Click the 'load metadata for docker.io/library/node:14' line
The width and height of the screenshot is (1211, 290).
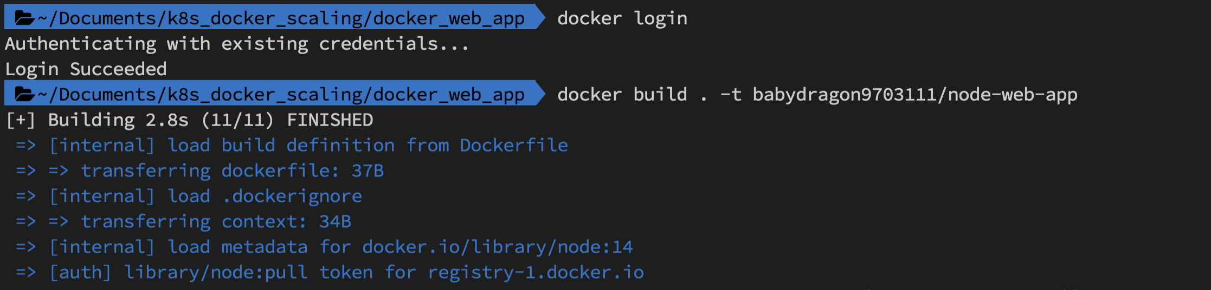click(324, 247)
